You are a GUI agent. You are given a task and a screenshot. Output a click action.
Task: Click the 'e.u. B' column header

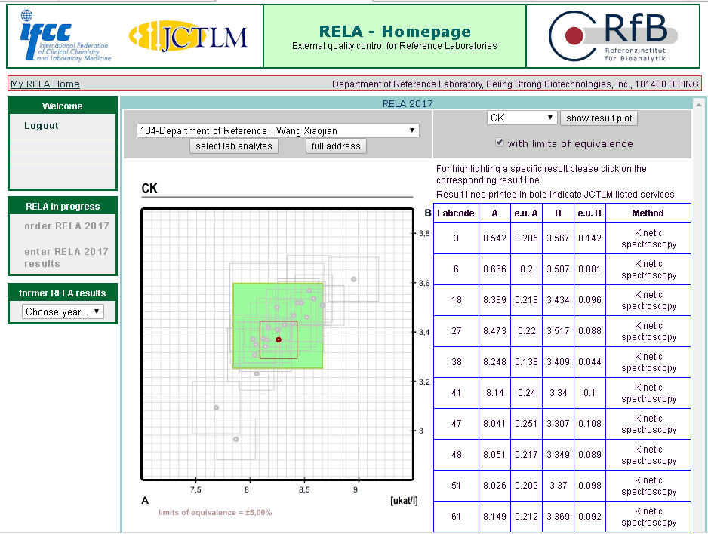coord(589,213)
